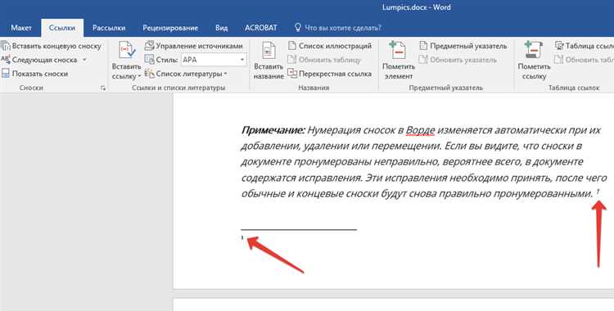The height and width of the screenshot is (311, 614).
Task: Click the Вставить концевую сноску icon
Action: pos(6,46)
